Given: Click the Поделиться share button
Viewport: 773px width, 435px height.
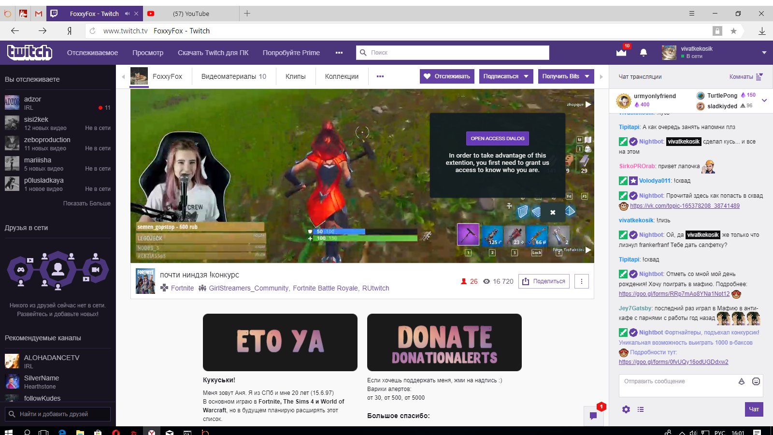Looking at the screenshot, I should click(x=544, y=281).
